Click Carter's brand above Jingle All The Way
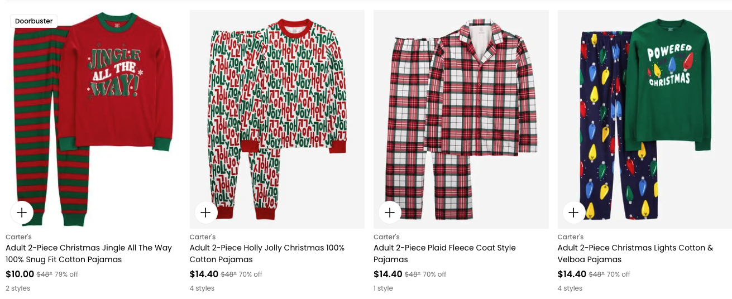Screen dimensions: 732x299 (x=18, y=237)
